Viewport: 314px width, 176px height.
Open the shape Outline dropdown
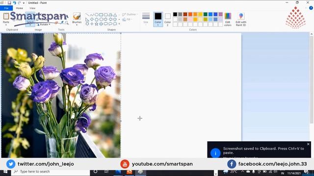[x=130, y=14]
